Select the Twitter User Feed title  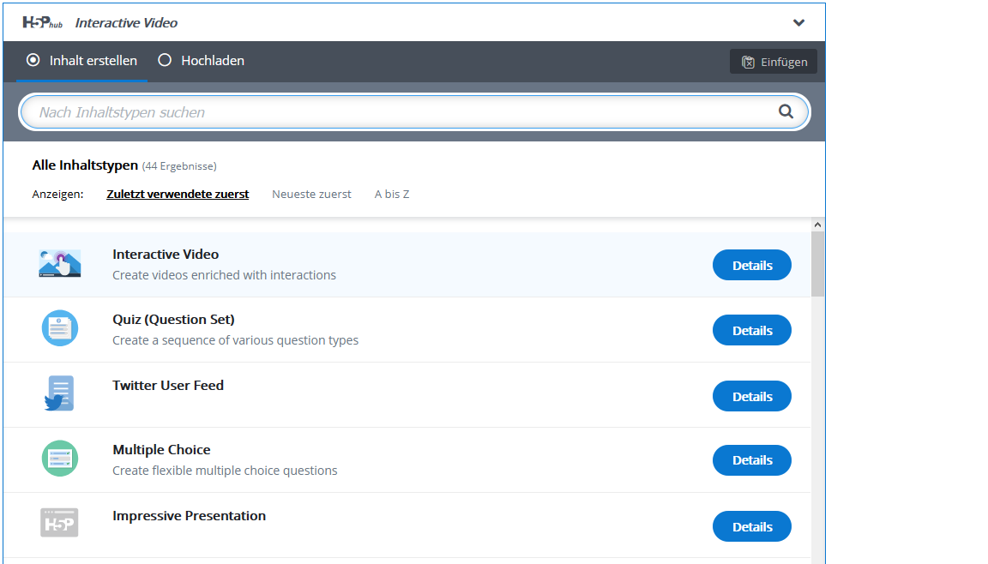tap(167, 385)
